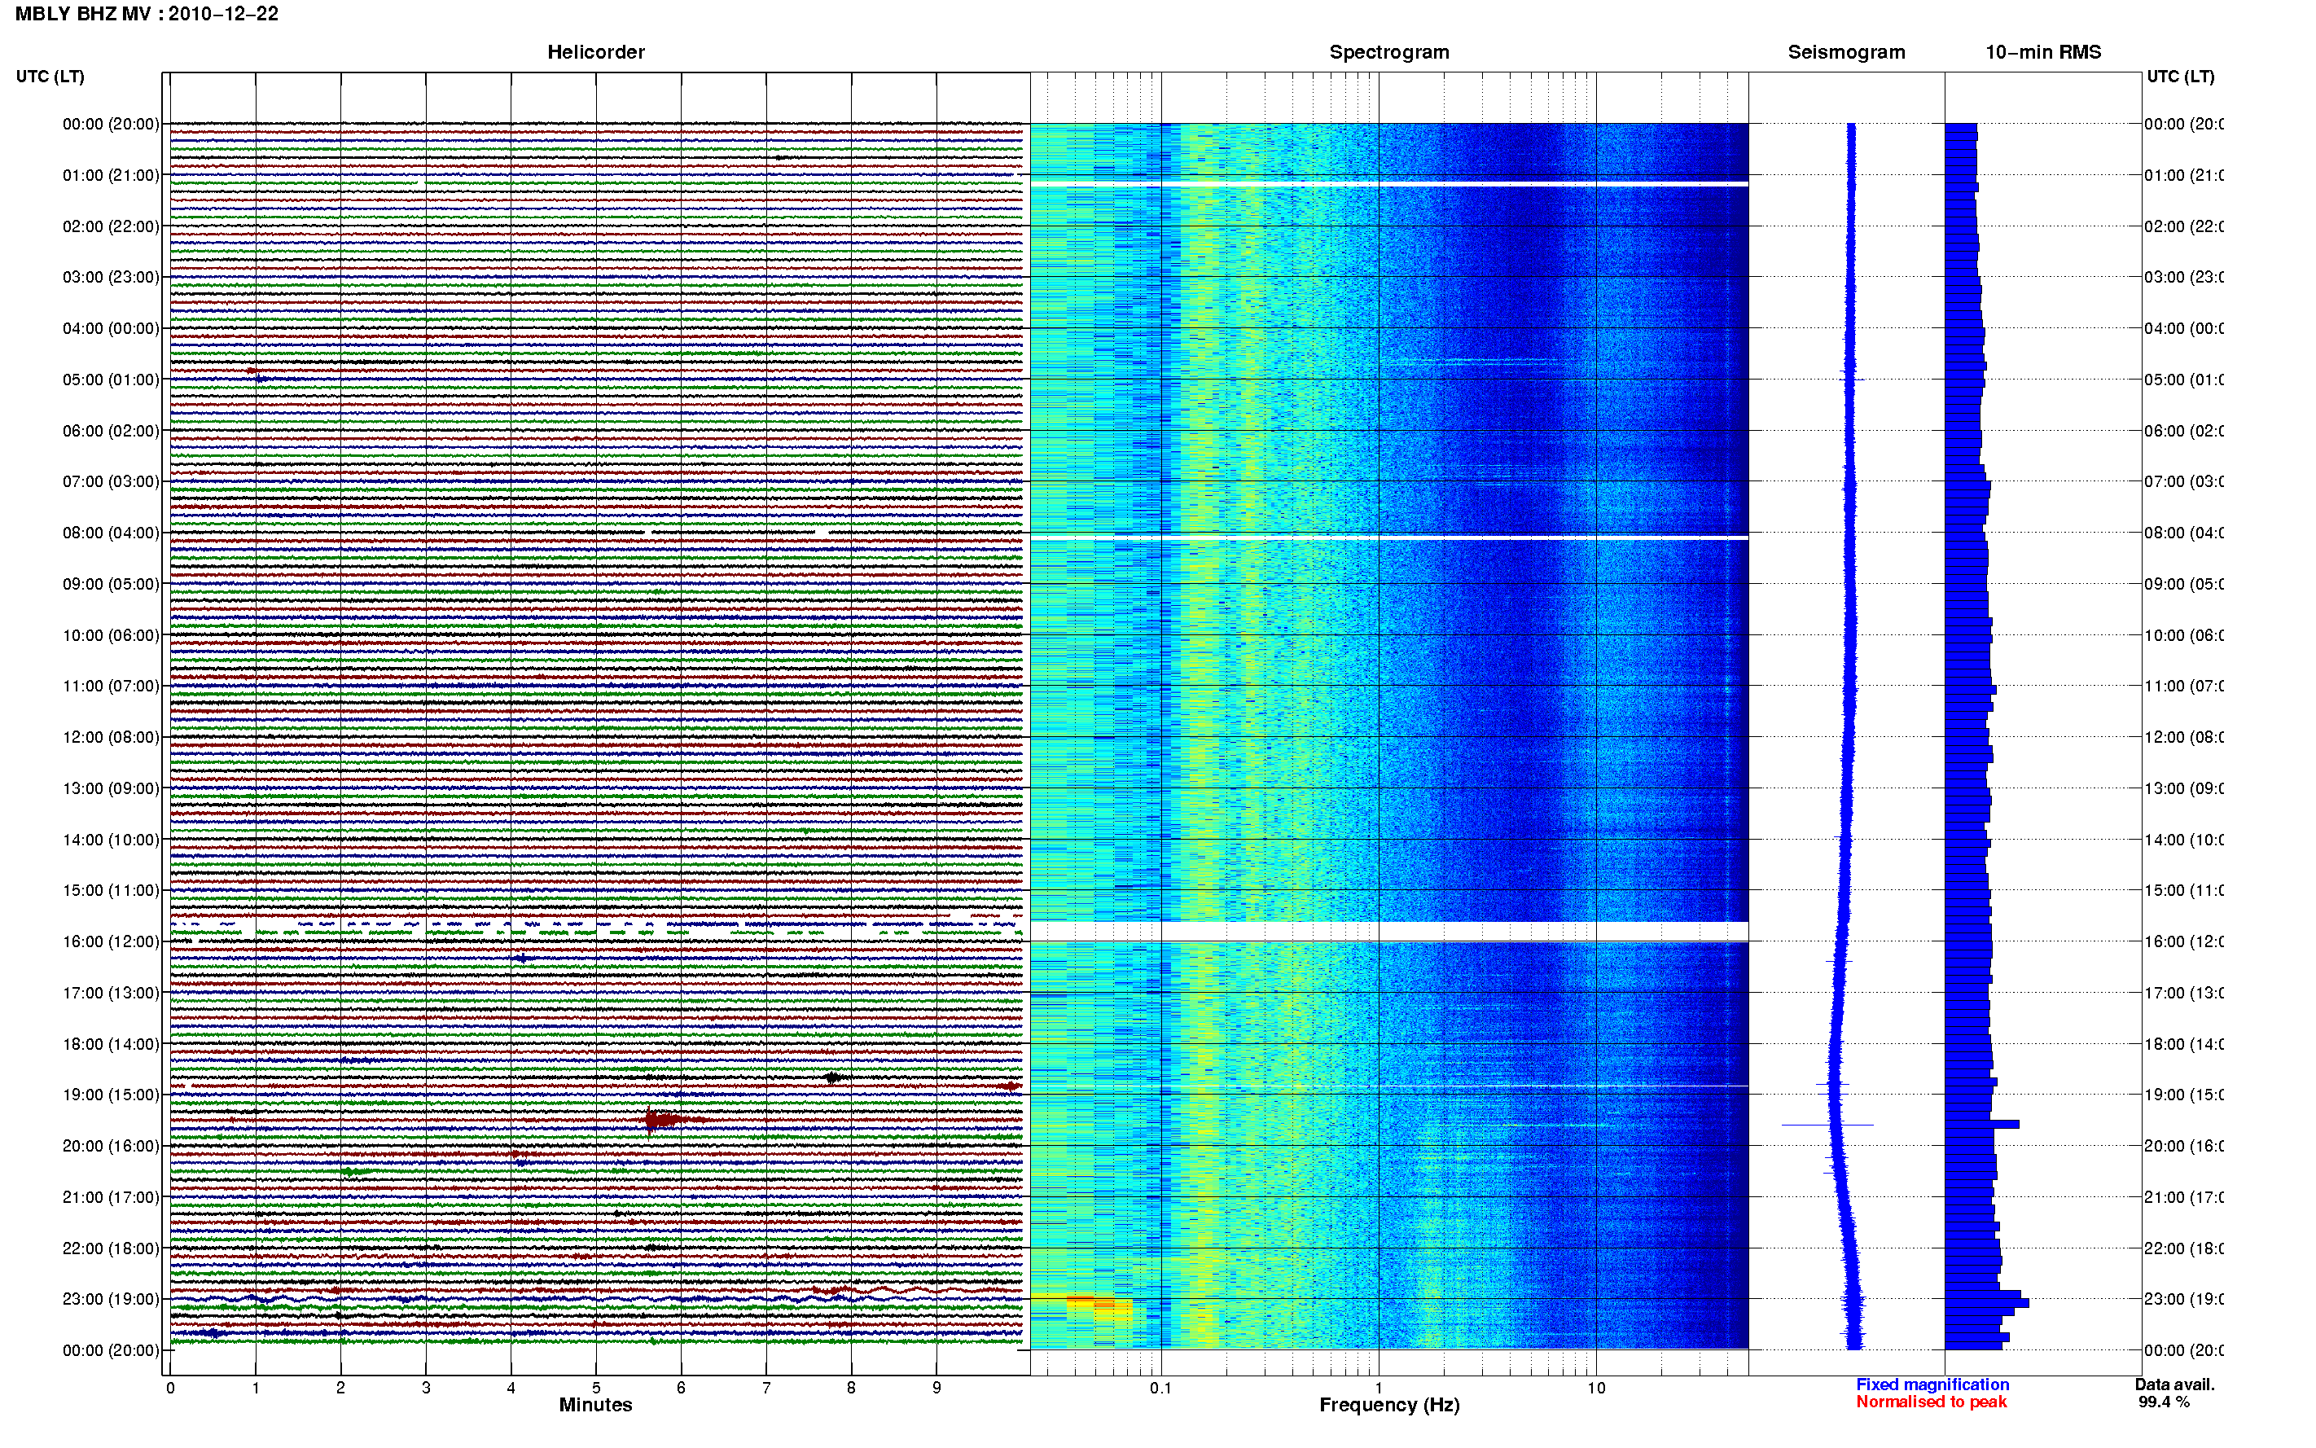Screen dimensions: 2316x1448
Task: Click the left axis label 08:00 (04:00)
Action: 111,533
